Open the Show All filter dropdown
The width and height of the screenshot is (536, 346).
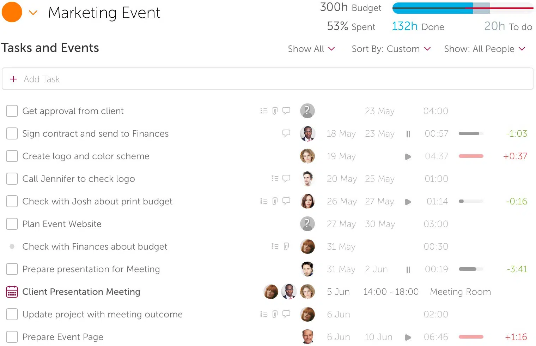point(311,49)
